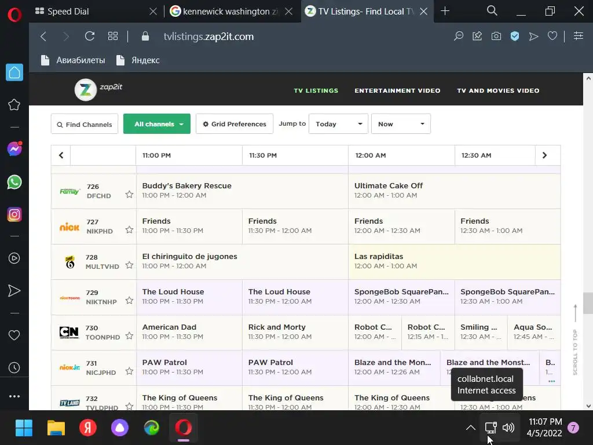Screen dimensions: 593x445
Task: Open clock showing 11:07 PM
Action: 544,427
